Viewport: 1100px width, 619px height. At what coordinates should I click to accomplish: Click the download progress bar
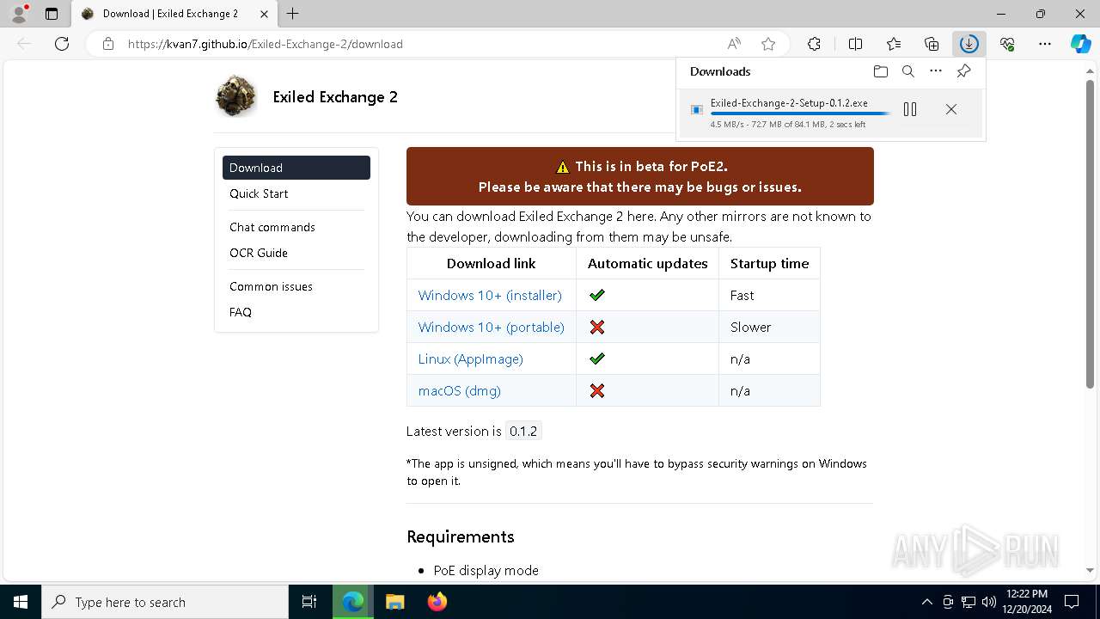[800, 113]
